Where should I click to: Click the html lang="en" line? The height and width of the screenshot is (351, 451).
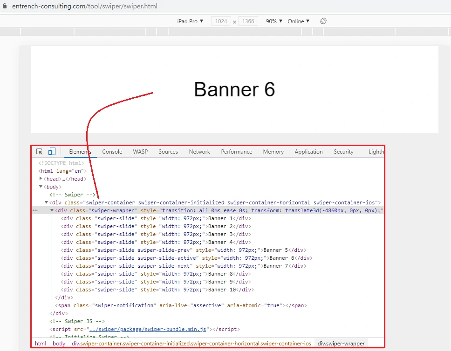[62, 171]
